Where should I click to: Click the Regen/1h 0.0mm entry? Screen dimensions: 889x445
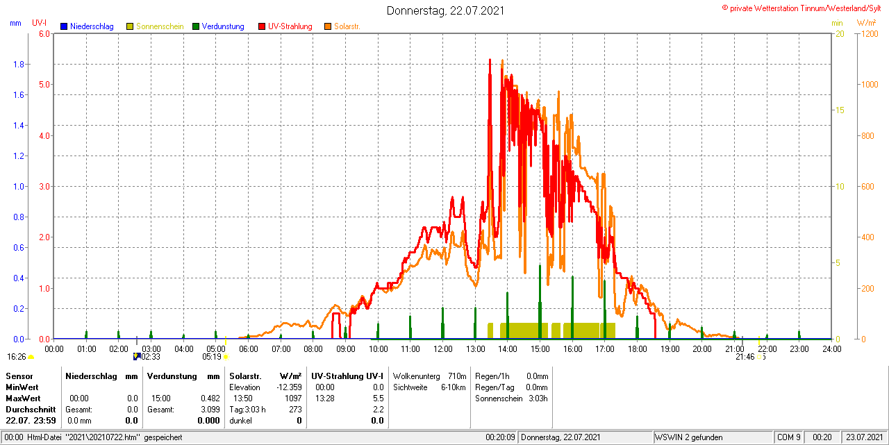coord(512,376)
